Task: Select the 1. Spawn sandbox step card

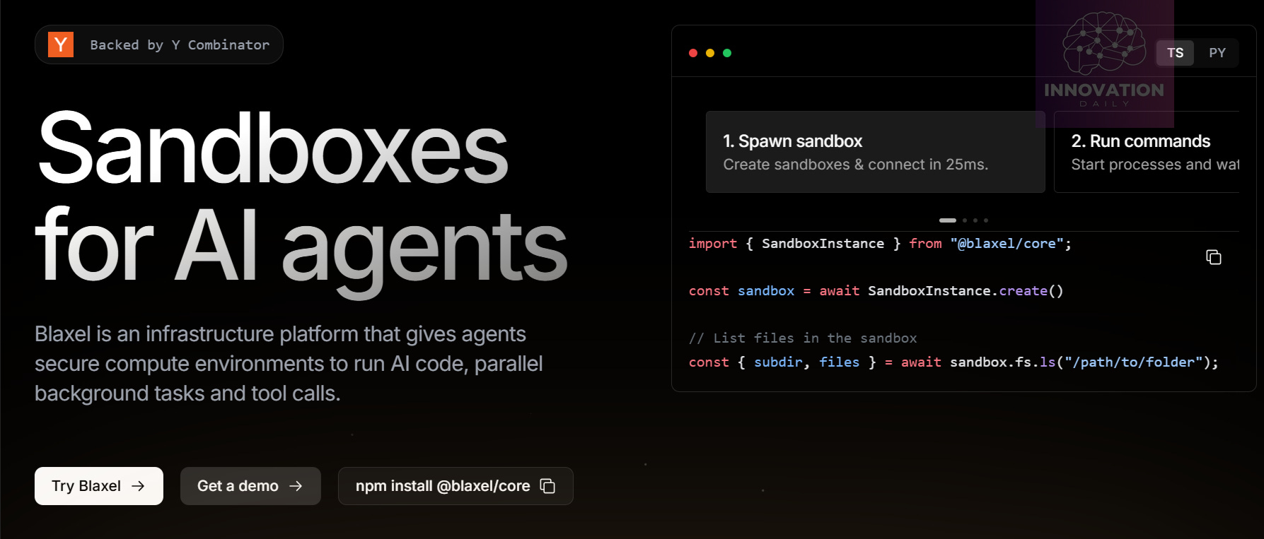Action: tap(876, 152)
